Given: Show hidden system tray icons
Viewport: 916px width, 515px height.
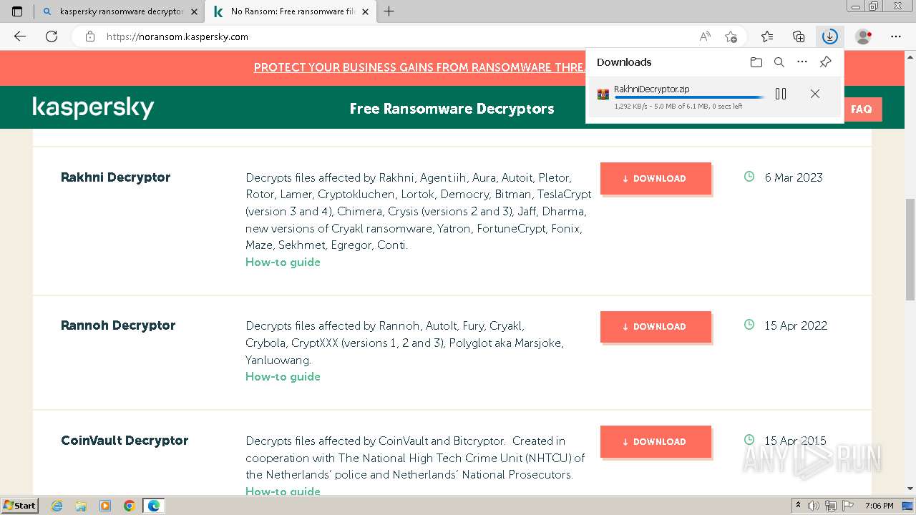Looking at the screenshot, I should pyautogui.click(x=799, y=506).
